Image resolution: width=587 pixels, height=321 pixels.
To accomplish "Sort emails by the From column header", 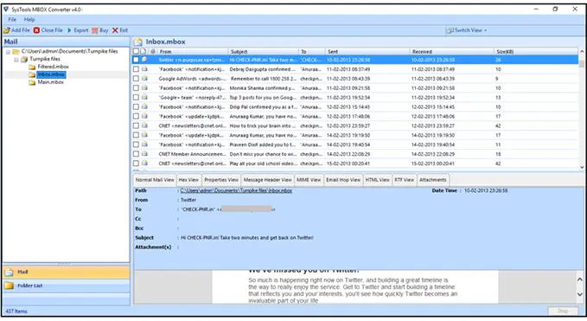I will click(x=192, y=51).
